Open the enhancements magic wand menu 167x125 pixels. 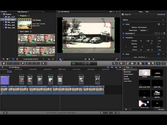tap(114, 64)
